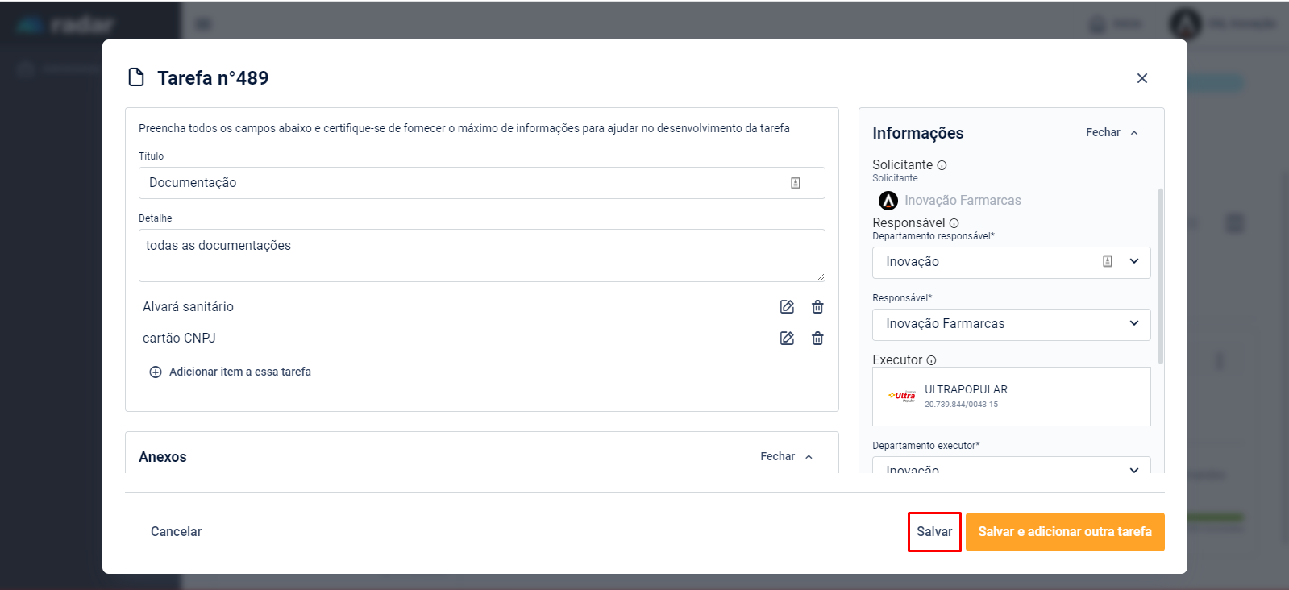Screen dimensions: 1289x590
Task: Click info icon beside Responsável heading
Action: coord(954,223)
